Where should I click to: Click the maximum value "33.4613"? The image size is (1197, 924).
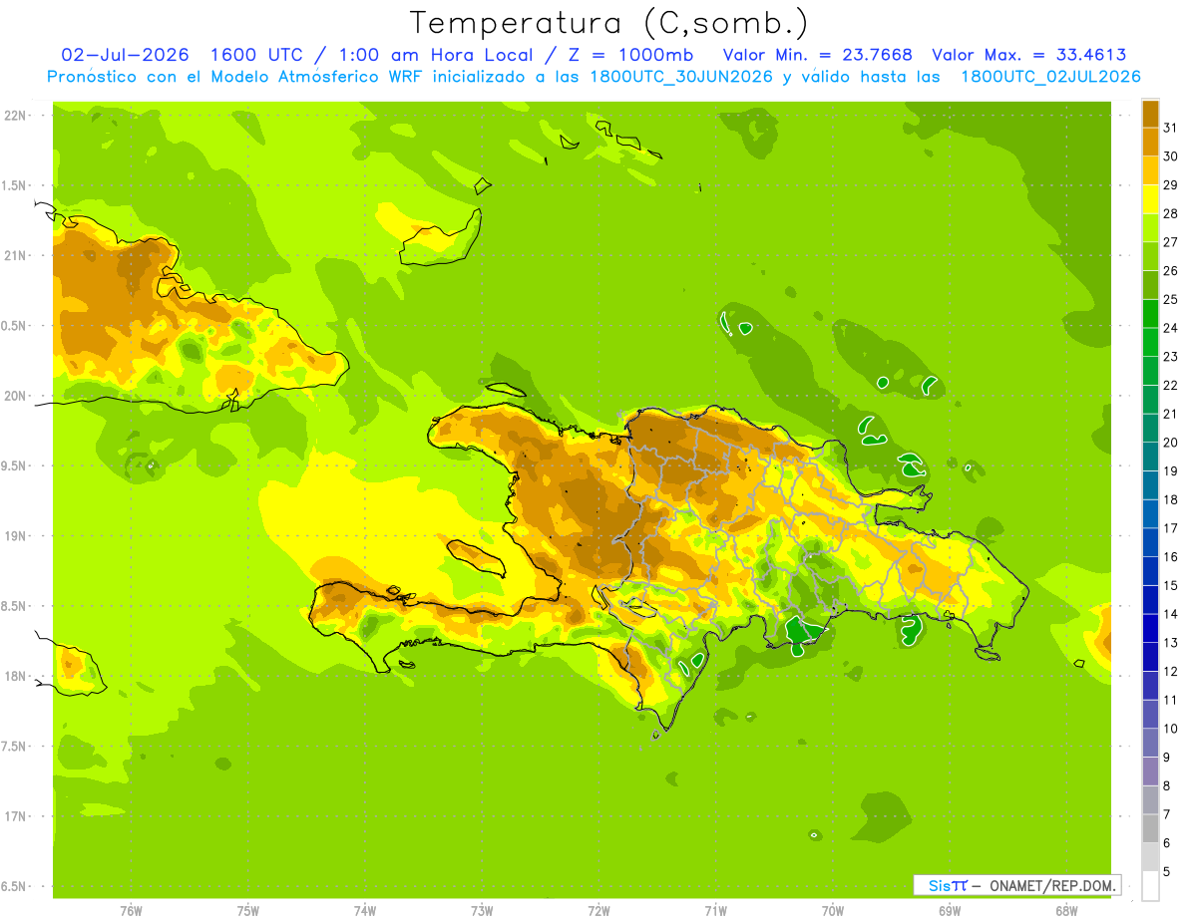(x=1090, y=55)
